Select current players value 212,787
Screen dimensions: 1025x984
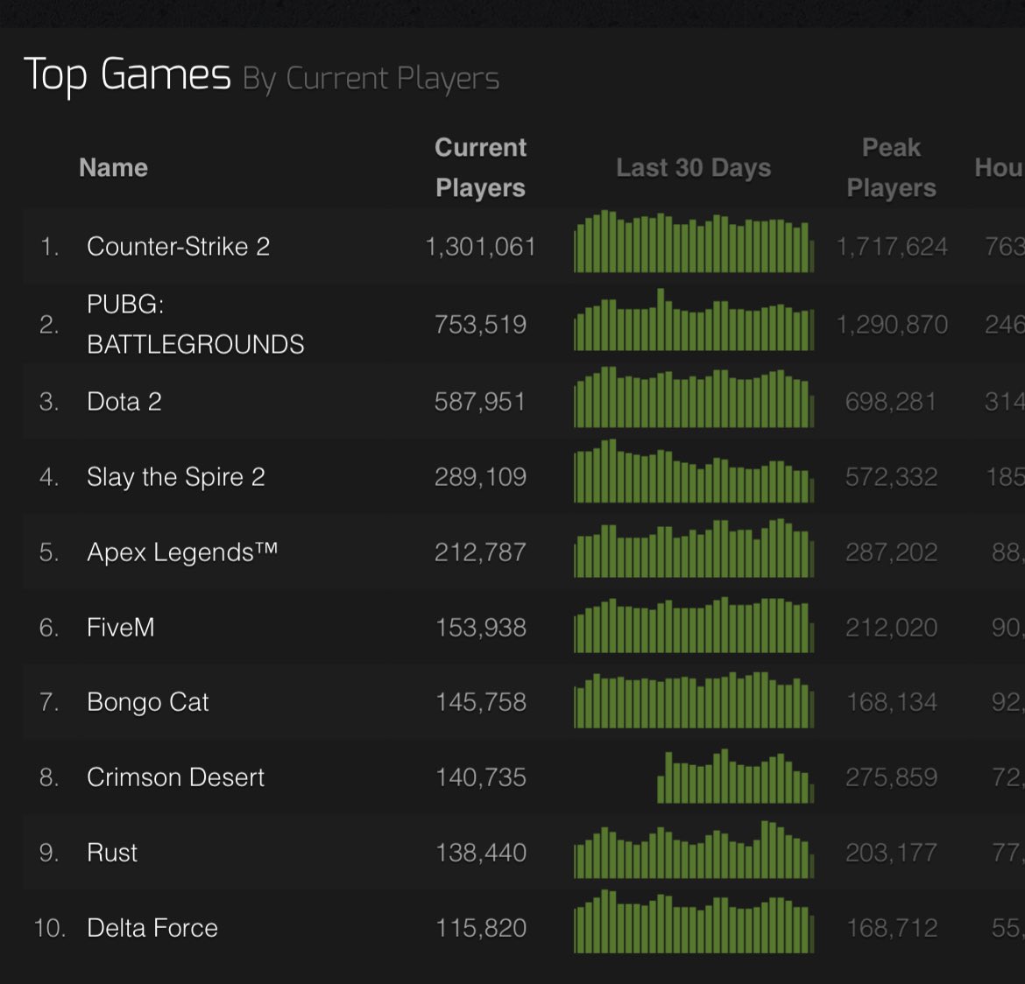(480, 552)
